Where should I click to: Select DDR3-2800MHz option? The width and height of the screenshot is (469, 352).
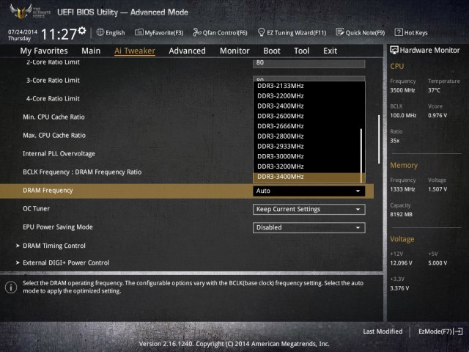click(x=307, y=136)
